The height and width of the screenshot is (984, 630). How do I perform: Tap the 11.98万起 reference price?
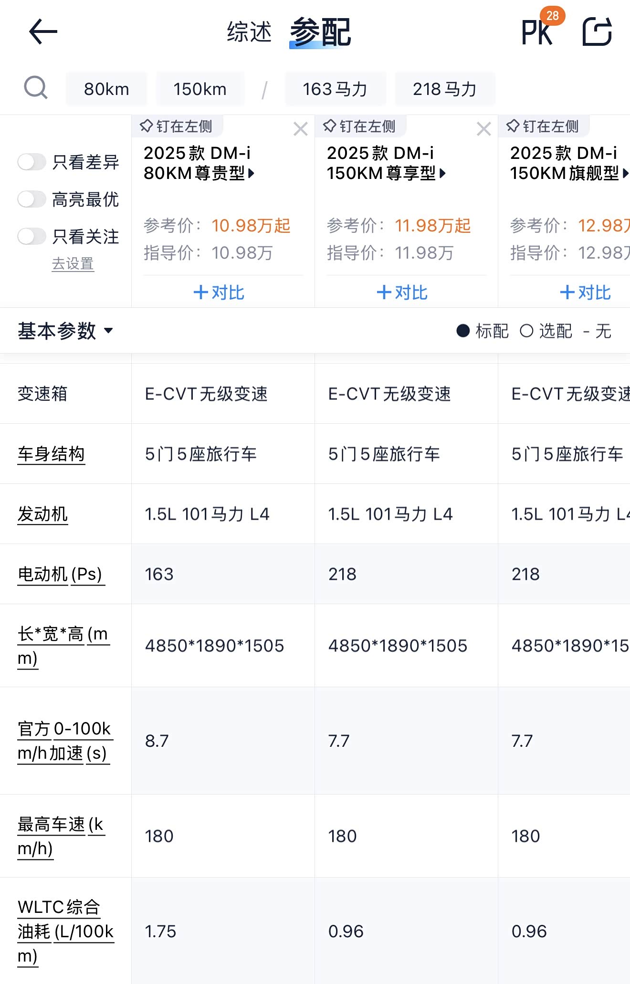pos(433,226)
